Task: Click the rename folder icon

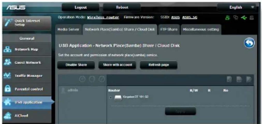Action: tap(249, 79)
